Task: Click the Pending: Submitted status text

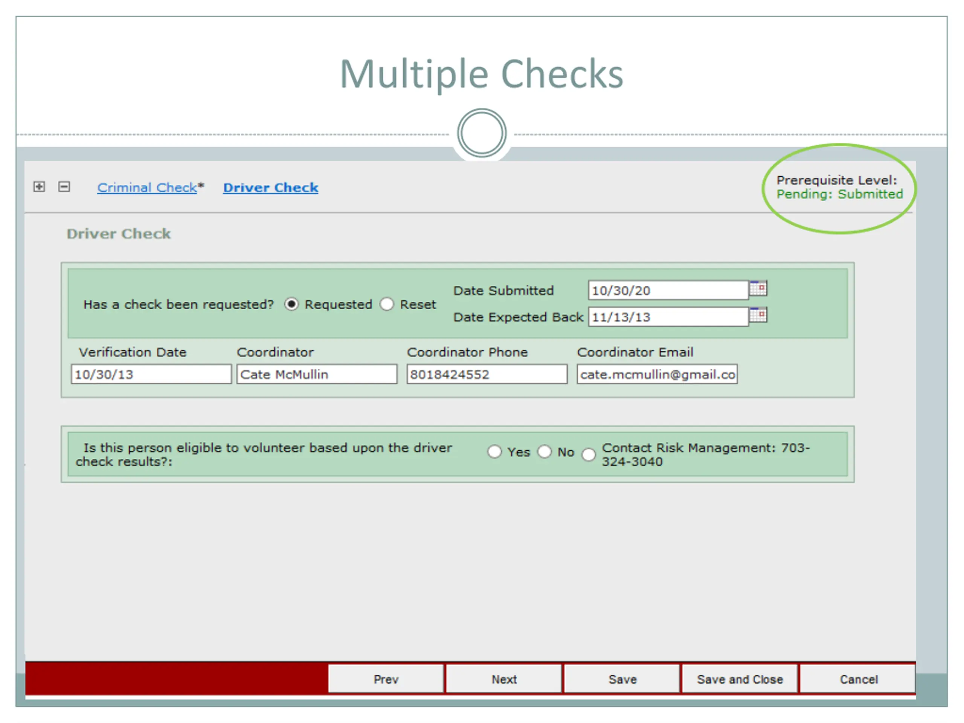Action: (840, 194)
